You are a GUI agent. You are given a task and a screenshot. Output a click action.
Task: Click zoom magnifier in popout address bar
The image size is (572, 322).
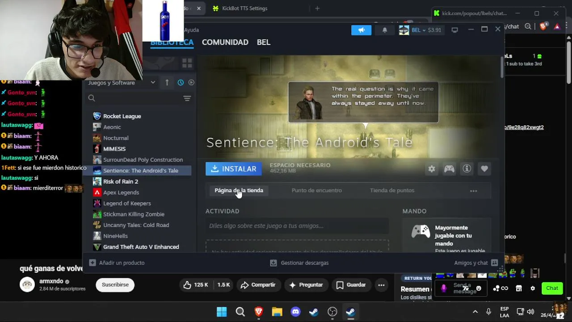pyautogui.click(x=528, y=27)
